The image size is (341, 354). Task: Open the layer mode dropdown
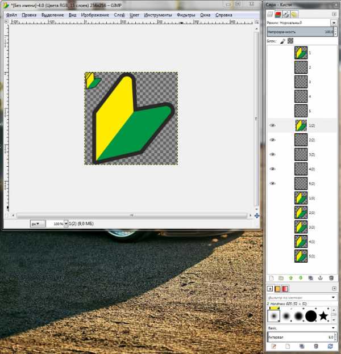click(334, 23)
